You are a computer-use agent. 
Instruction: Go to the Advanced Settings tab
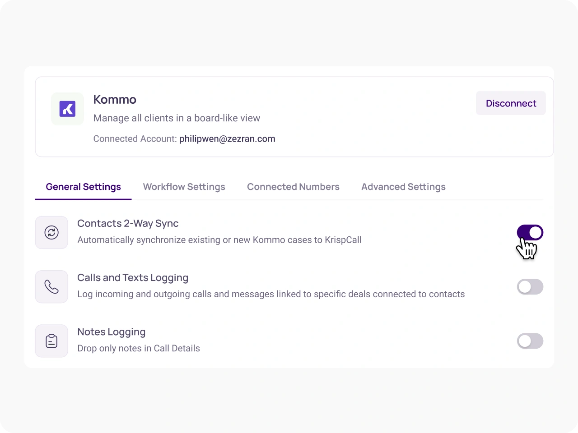pyautogui.click(x=403, y=187)
